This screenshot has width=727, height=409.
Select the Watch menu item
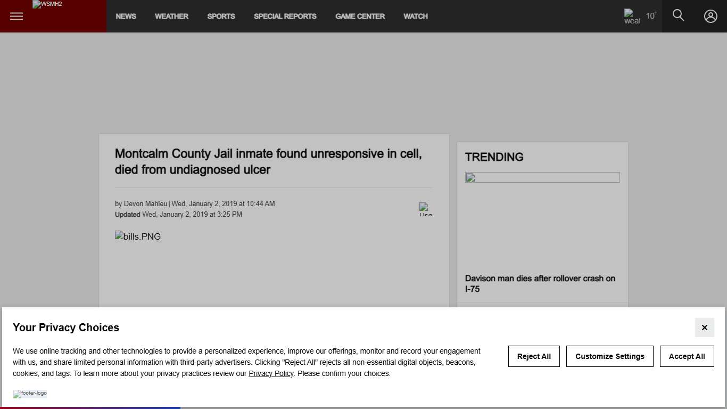[415, 17]
